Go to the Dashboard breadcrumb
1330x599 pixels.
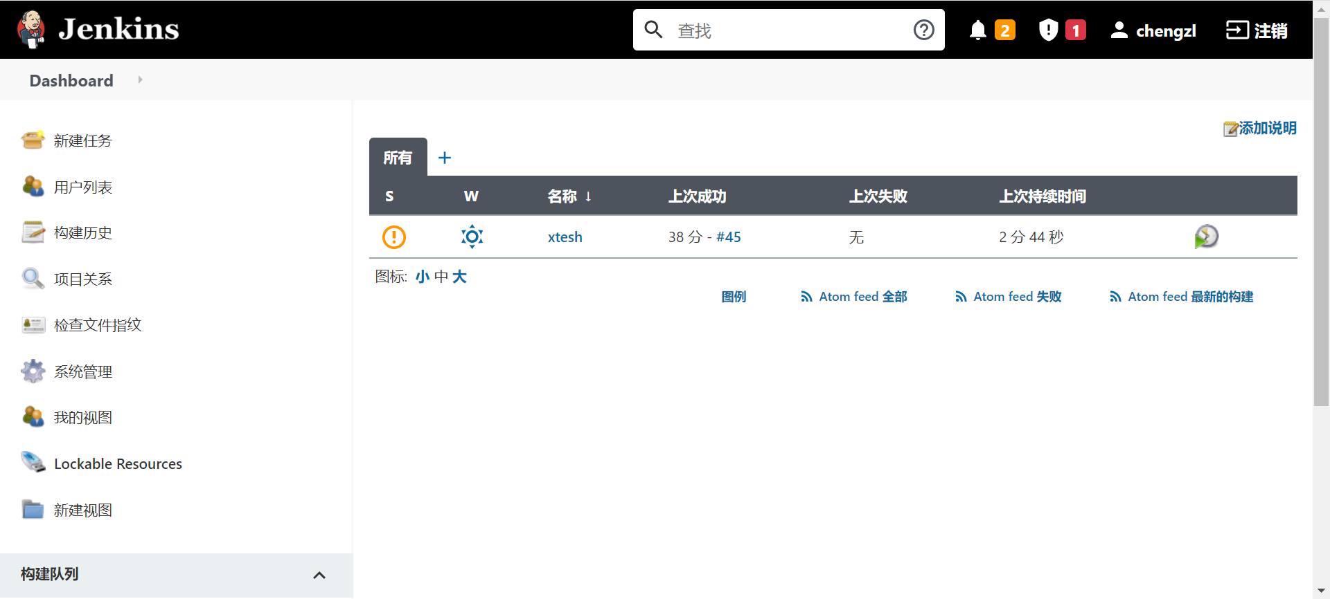[x=71, y=80]
